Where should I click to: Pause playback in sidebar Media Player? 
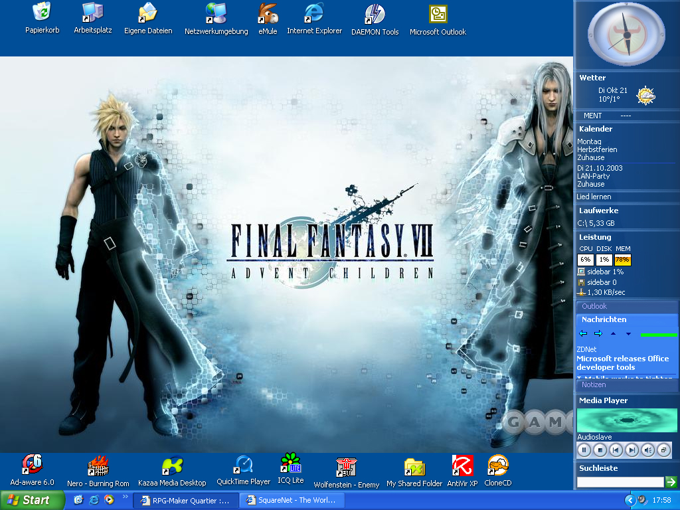tap(584, 450)
